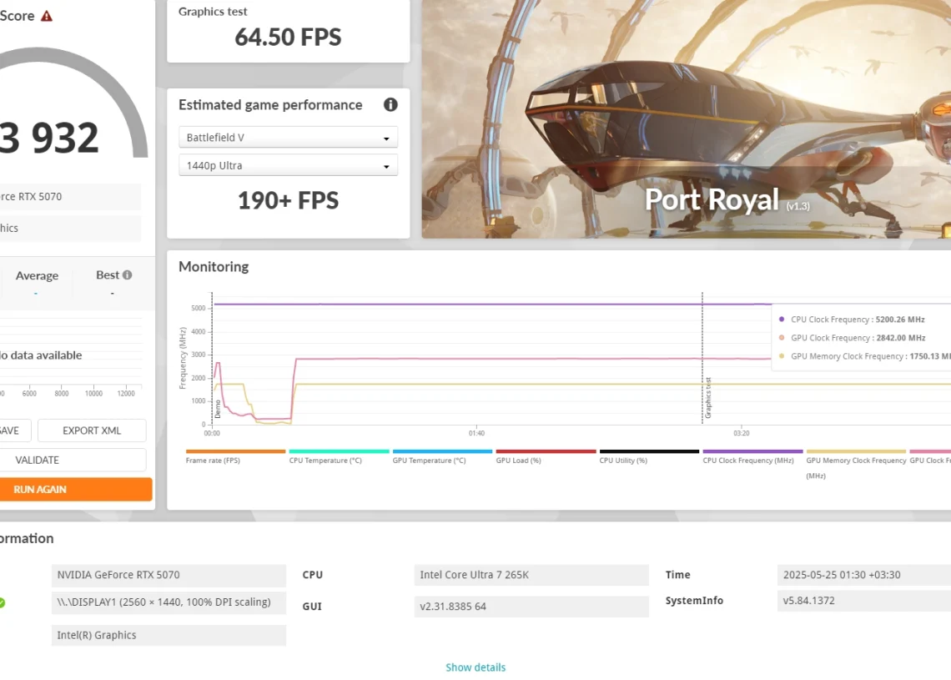Click the NVIDIA GeForce RTX 5070 field
The height and width of the screenshot is (680, 951).
point(169,575)
